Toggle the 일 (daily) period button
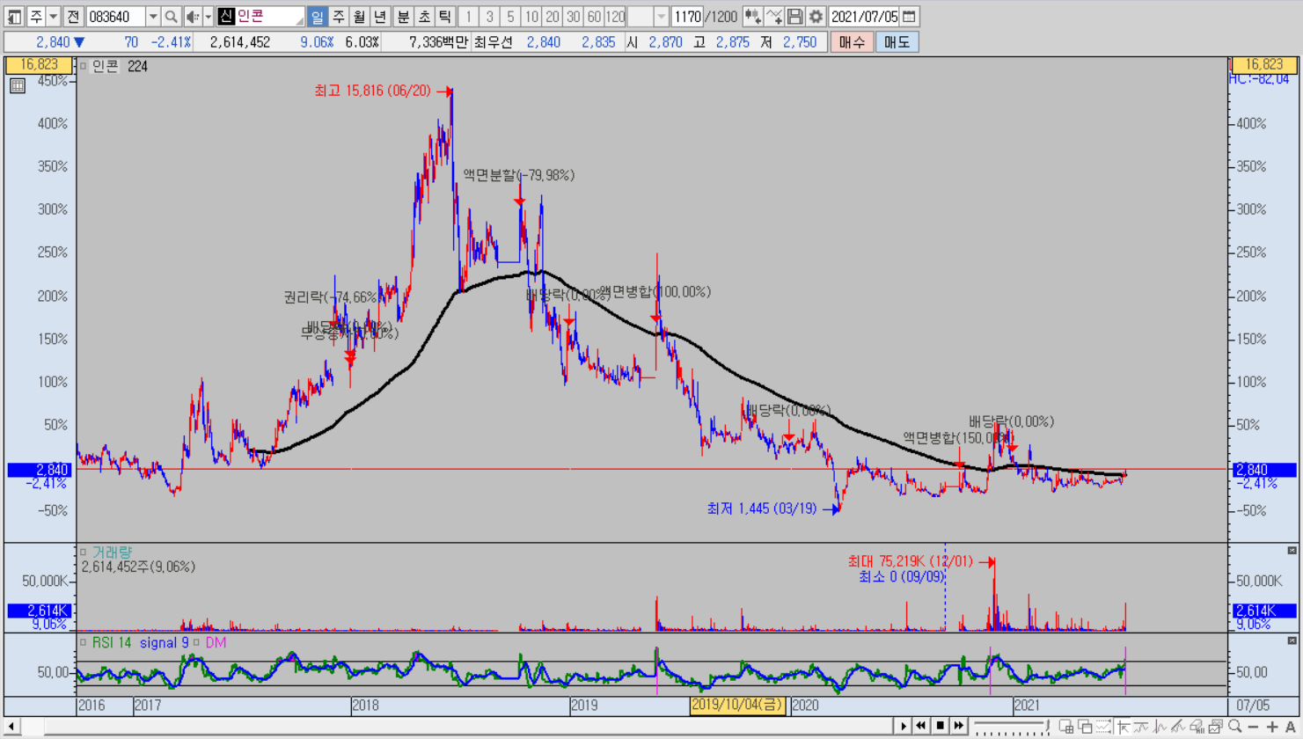Image resolution: width=1303 pixels, height=739 pixels. [317, 17]
